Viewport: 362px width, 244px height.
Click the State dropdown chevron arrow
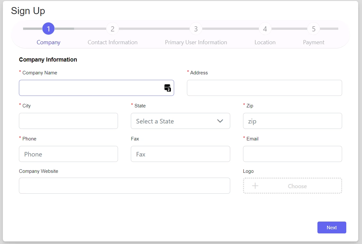220,121
